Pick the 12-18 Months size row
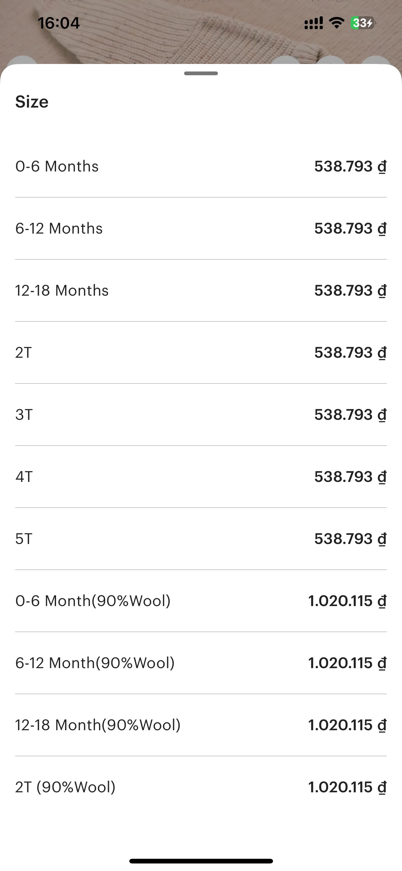Image resolution: width=402 pixels, height=871 pixels. click(201, 290)
